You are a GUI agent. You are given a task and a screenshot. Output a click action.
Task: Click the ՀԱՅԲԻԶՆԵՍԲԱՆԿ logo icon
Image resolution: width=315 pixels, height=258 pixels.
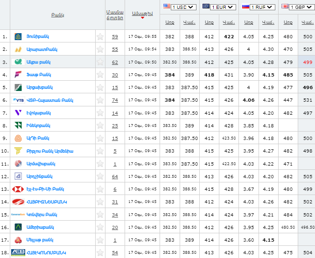point(18,202)
